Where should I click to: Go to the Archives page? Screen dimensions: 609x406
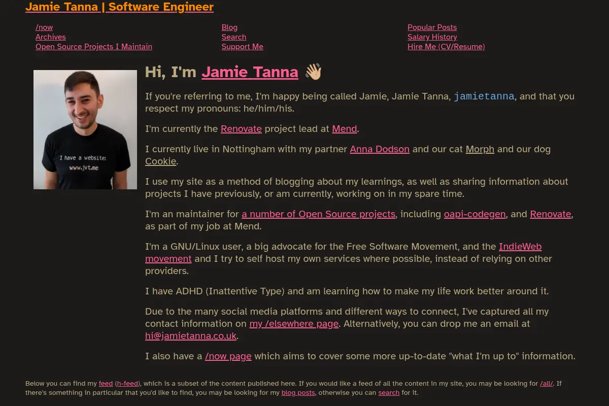(51, 37)
